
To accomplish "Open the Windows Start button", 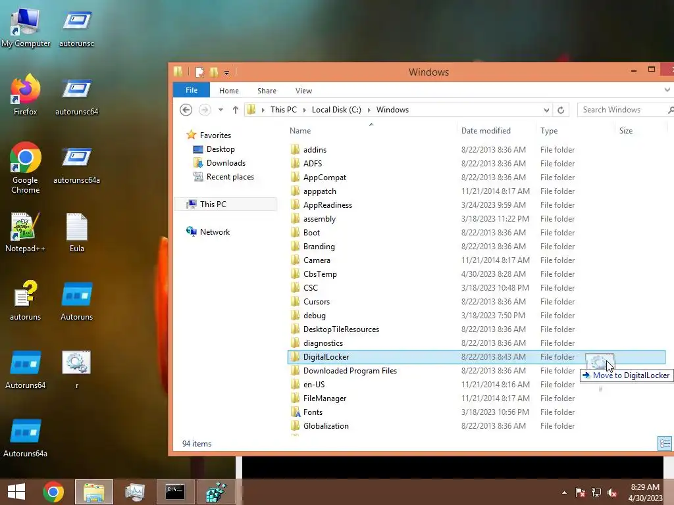I will pos(16,492).
